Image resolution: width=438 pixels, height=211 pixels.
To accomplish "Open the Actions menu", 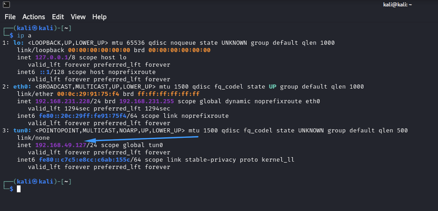I will [x=34, y=17].
